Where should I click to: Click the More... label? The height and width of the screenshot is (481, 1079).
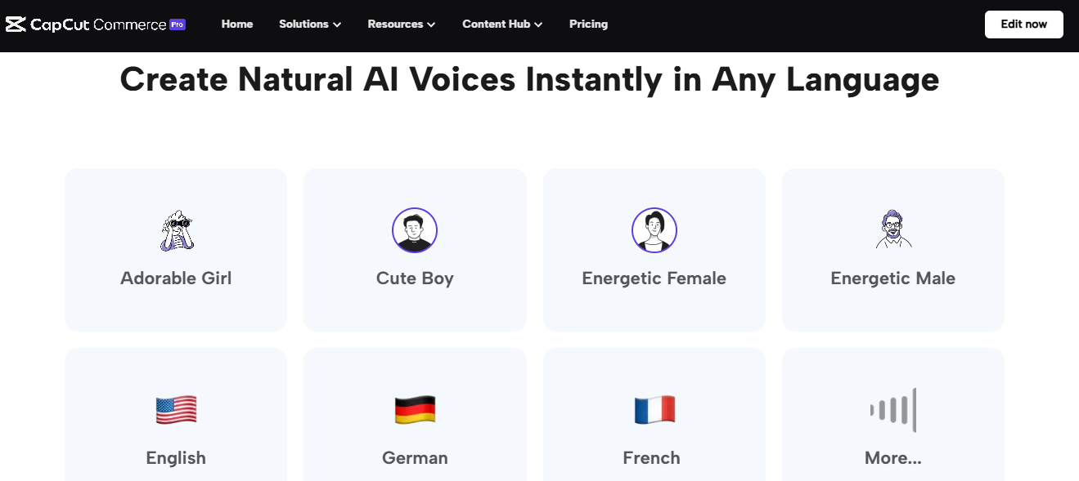[x=893, y=458]
